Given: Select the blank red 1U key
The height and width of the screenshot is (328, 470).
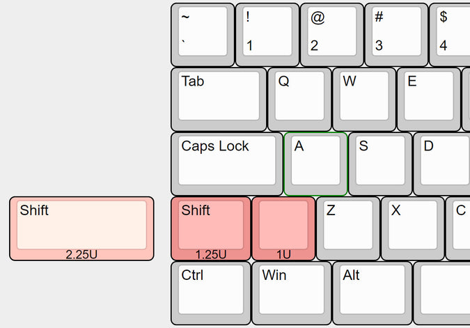Looking at the screenshot, I should 283,228.
